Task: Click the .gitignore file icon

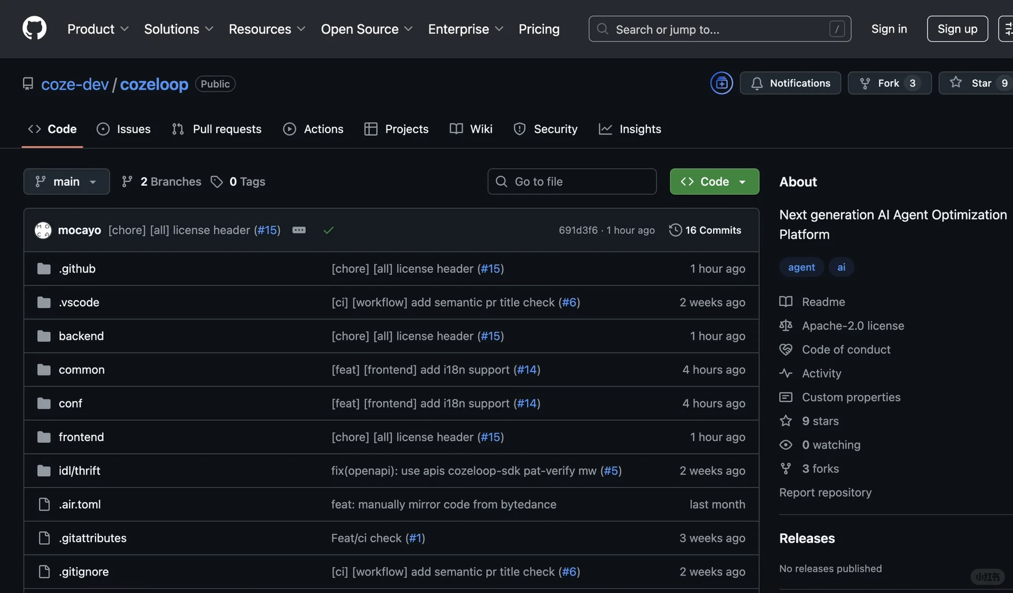Action: (44, 572)
